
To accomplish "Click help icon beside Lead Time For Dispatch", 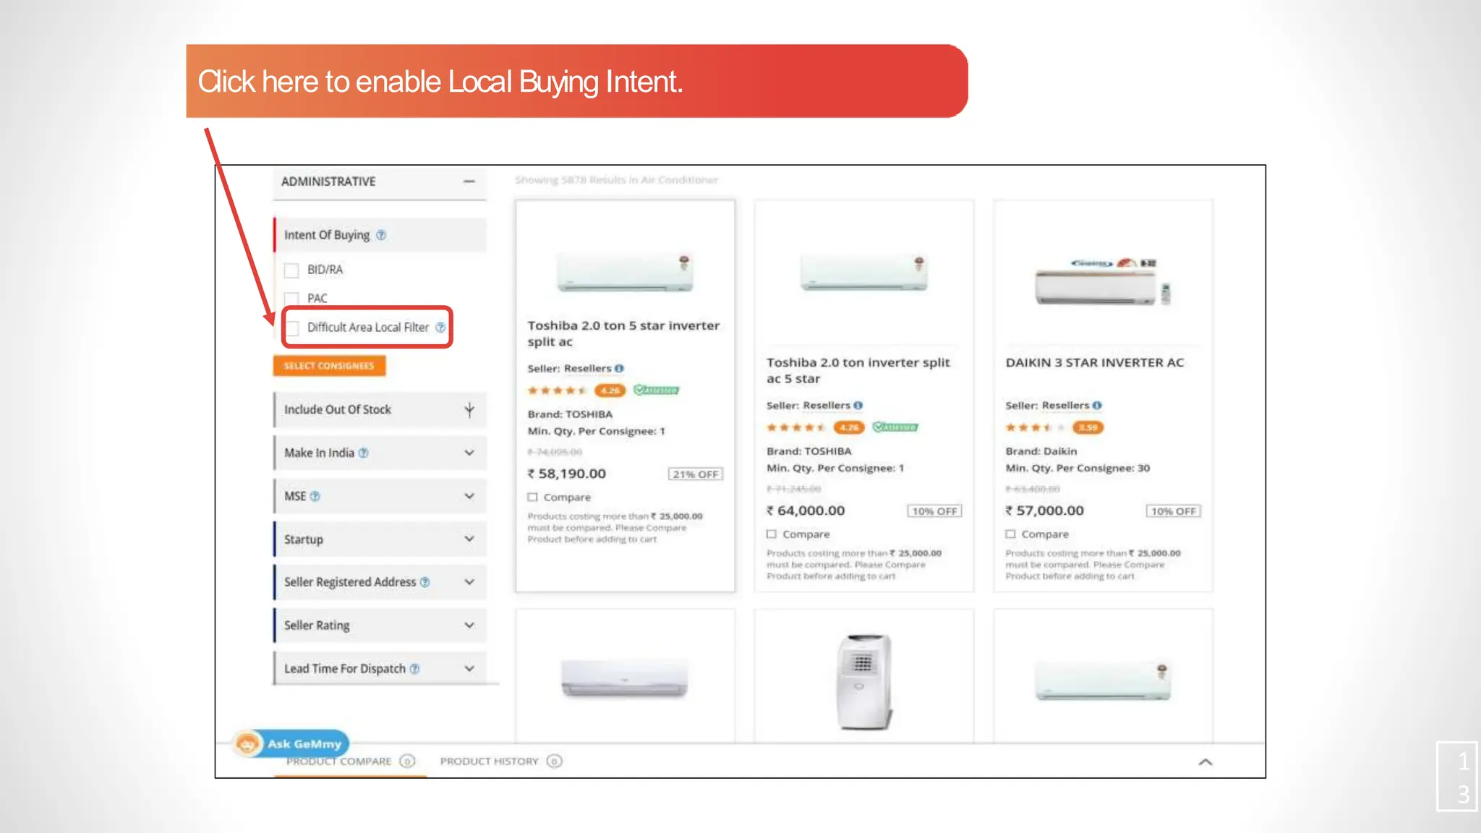I will click(415, 669).
